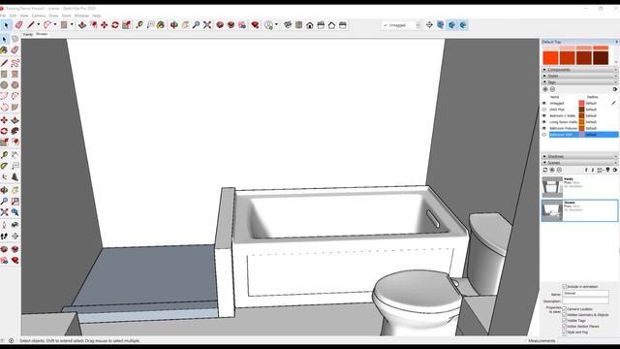Open the Window menu
Viewport: 620px width, 349px height.
click(81, 16)
